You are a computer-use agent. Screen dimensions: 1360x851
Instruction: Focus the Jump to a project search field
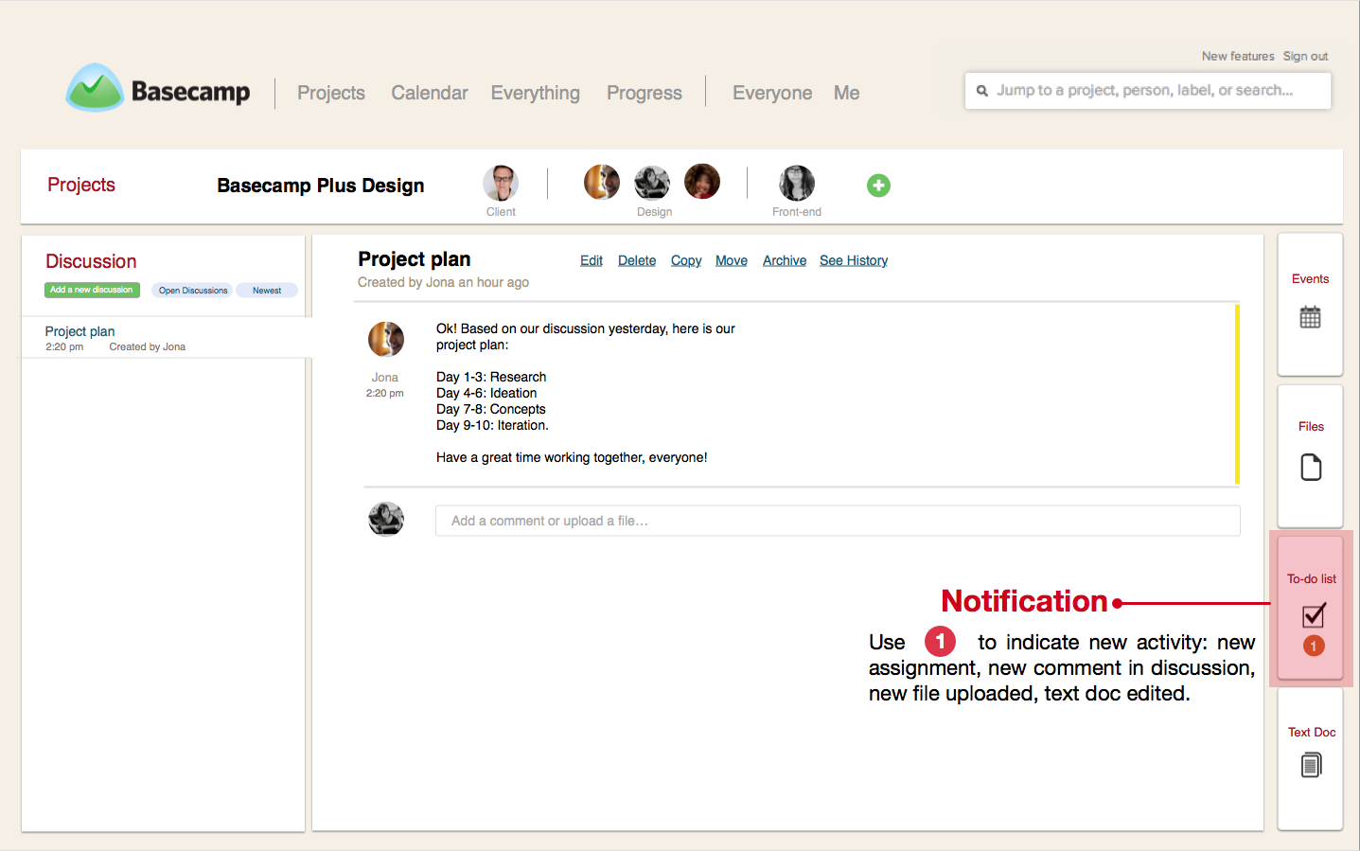coord(1148,91)
